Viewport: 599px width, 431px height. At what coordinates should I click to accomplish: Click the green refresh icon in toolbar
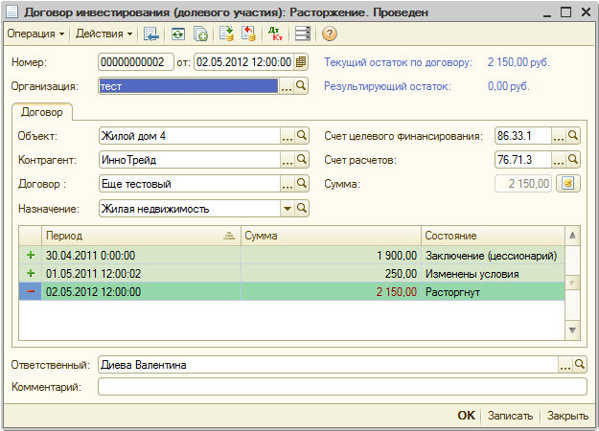click(x=178, y=34)
